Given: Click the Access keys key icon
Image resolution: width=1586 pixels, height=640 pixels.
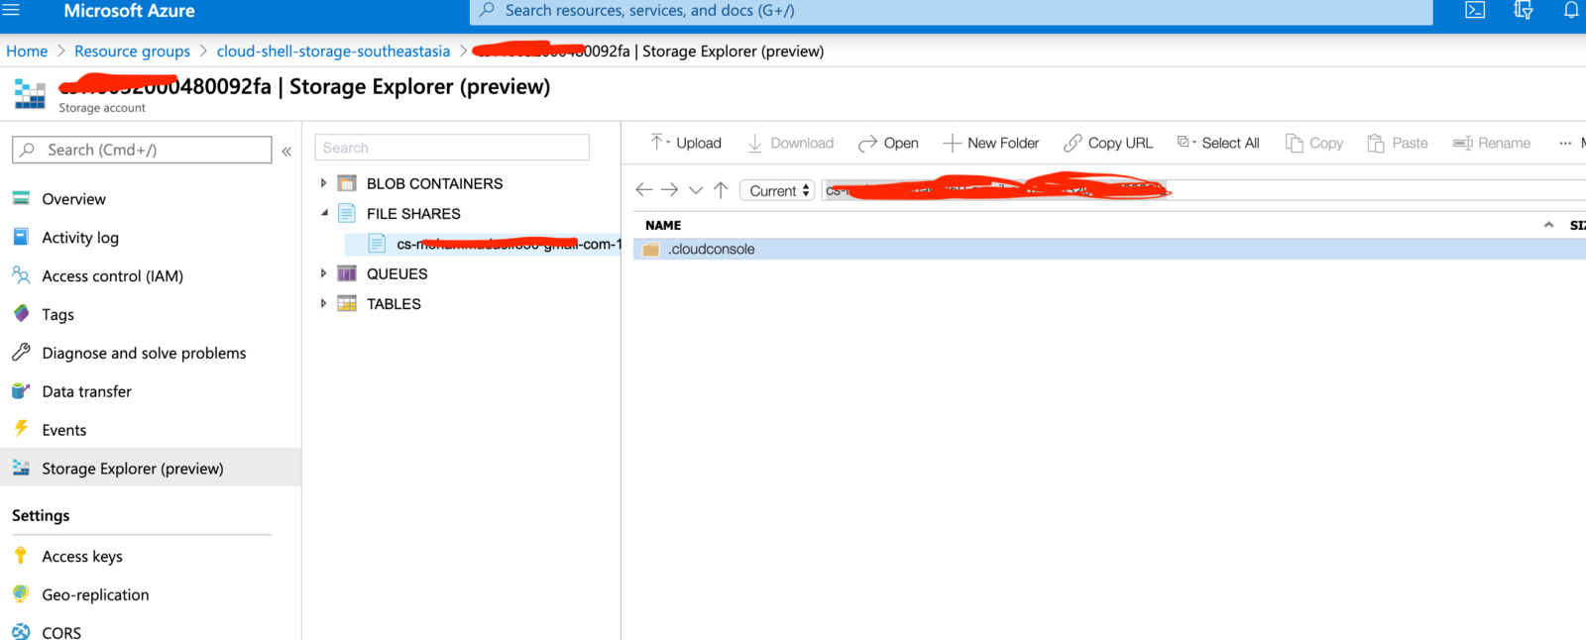Looking at the screenshot, I should pyautogui.click(x=21, y=555).
